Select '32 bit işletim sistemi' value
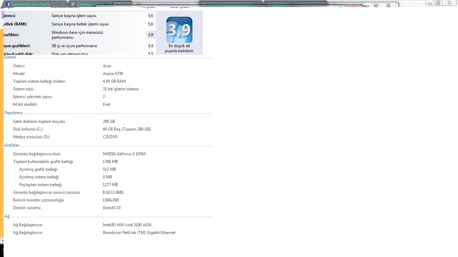This screenshot has width=458, height=257. (121, 89)
